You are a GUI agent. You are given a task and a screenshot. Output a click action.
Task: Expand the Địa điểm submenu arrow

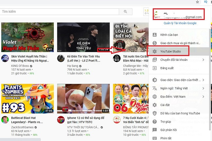click(203, 97)
